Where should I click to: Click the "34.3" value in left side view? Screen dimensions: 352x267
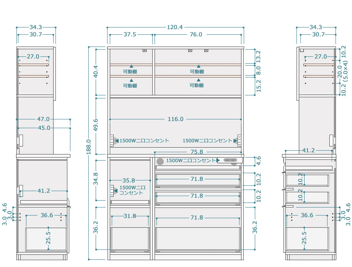[36, 27]
